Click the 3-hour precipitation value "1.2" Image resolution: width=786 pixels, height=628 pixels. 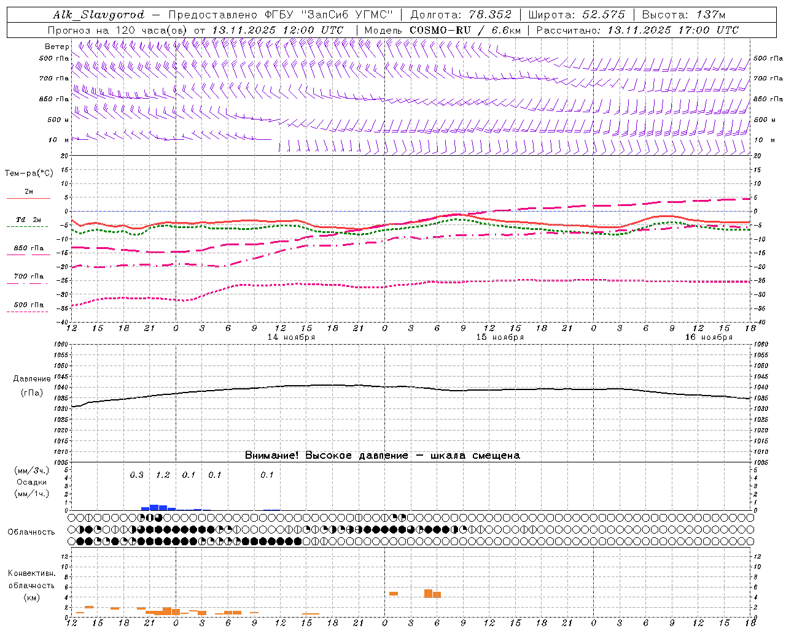pos(163,475)
